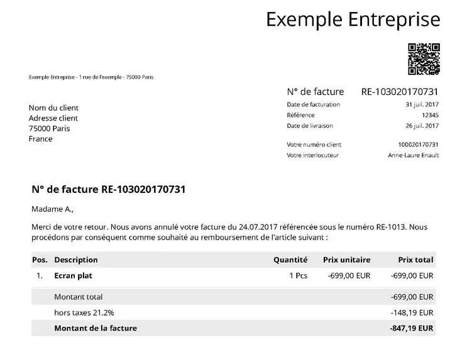Click the quantity 1 Pcs cell

coord(298,275)
